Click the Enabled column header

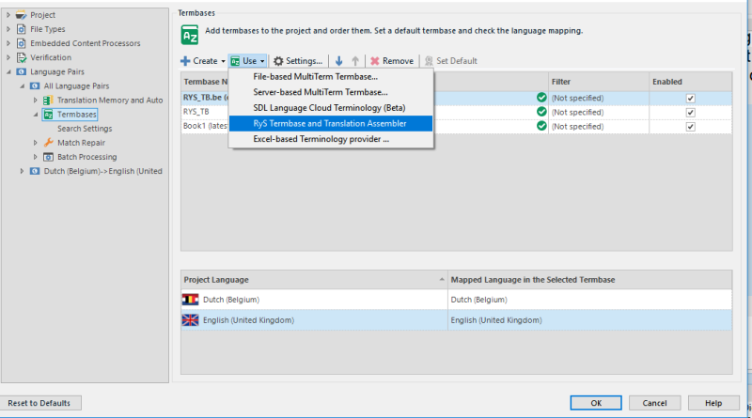(x=691, y=82)
